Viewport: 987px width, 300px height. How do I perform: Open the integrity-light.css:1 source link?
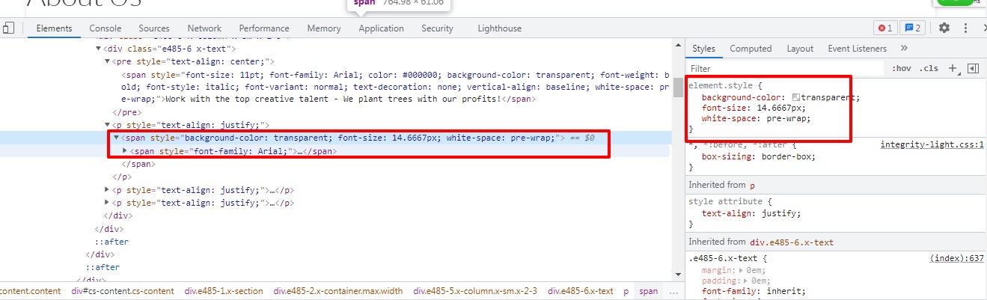[x=932, y=145]
